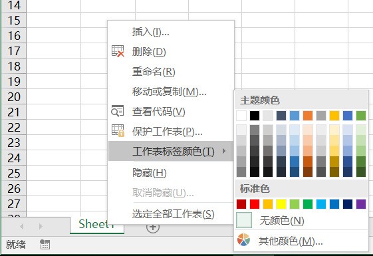The image size is (373, 256).
Task: Click the Delete sheet icon
Action: coord(118,51)
